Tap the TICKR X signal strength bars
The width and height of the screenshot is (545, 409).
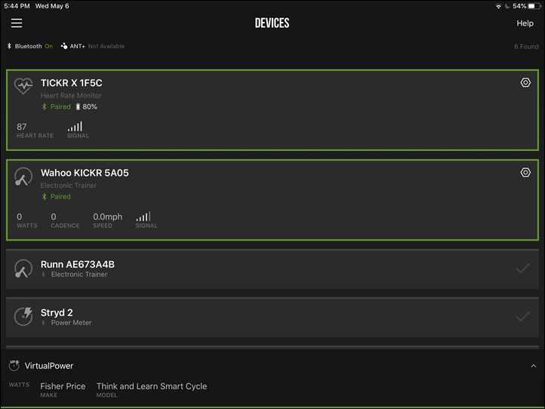(75, 126)
